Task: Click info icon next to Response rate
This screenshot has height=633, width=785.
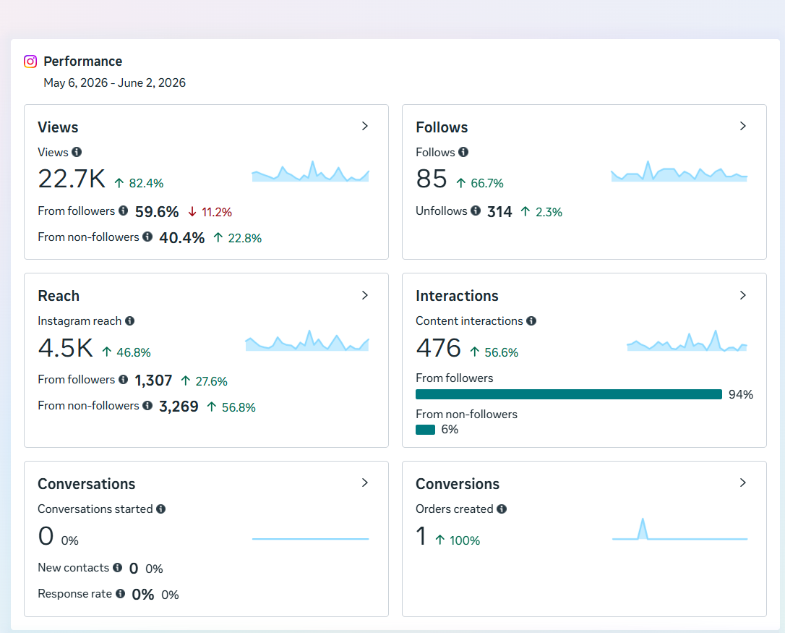Action: pos(120,593)
